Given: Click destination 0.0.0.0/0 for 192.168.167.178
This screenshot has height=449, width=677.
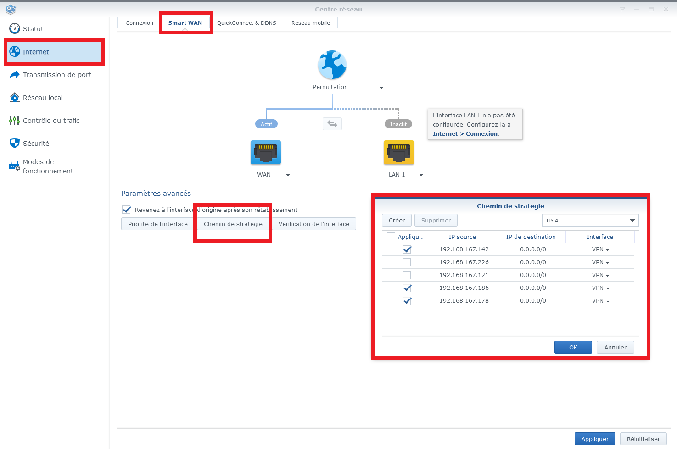Looking at the screenshot, I should [x=533, y=301].
